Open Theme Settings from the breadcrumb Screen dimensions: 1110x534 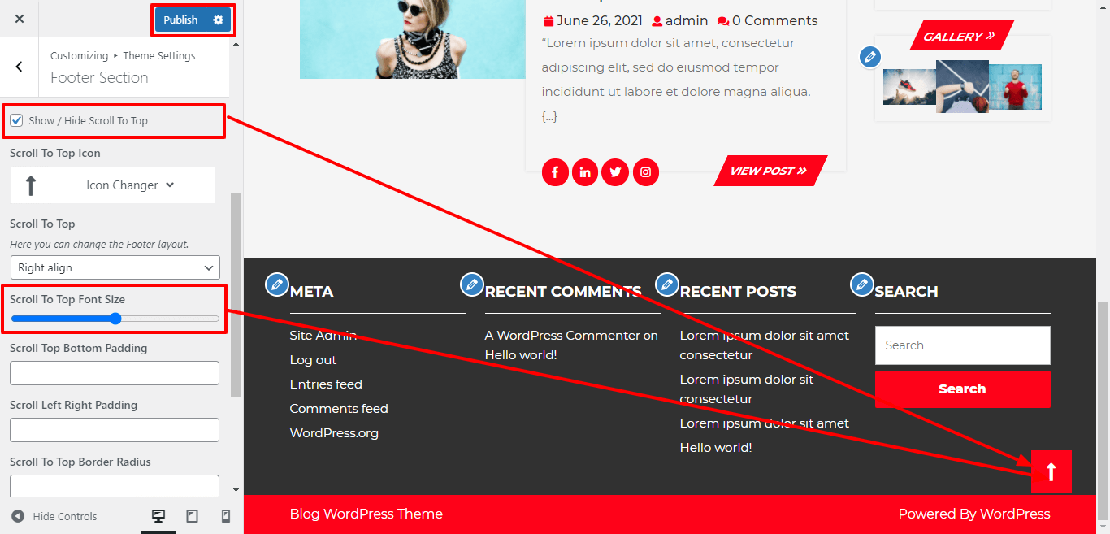pos(158,55)
